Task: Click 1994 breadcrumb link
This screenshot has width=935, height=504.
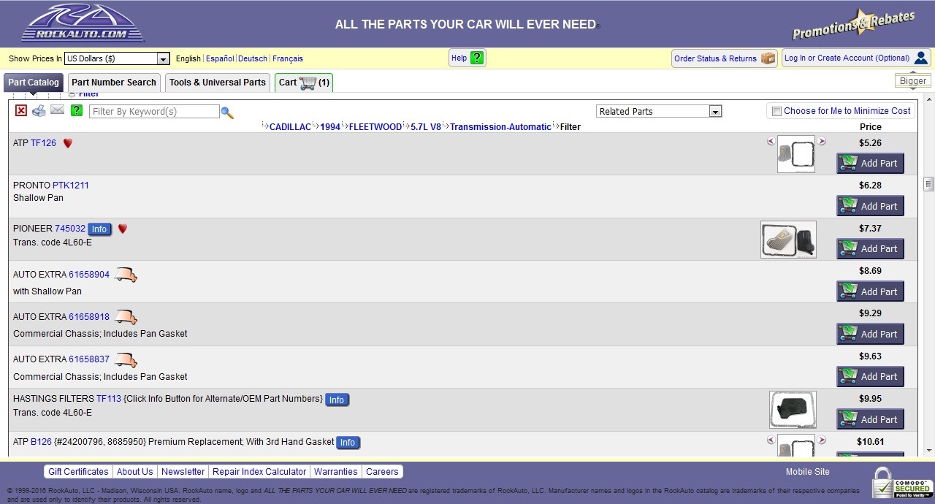Action: pyautogui.click(x=330, y=127)
